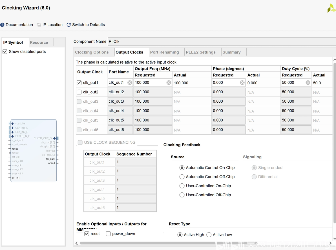336x250 pixels.
Task: Click the Xilinx logo in top corner
Action: pos(331,8)
